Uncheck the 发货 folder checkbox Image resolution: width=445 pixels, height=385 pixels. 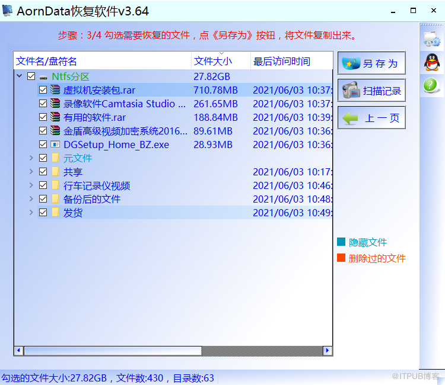43,213
